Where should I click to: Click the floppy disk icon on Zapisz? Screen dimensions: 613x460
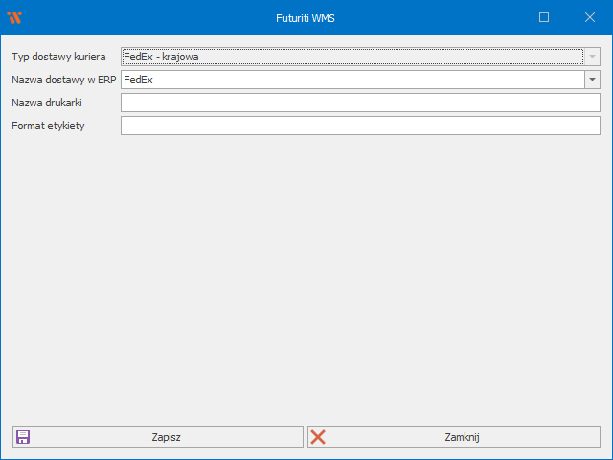click(x=23, y=437)
